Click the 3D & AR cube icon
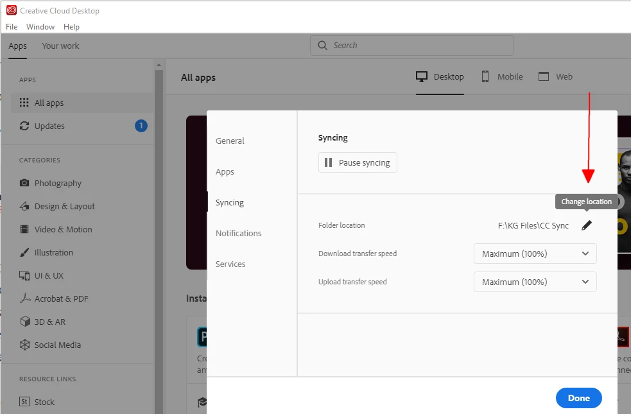 [25, 322]
